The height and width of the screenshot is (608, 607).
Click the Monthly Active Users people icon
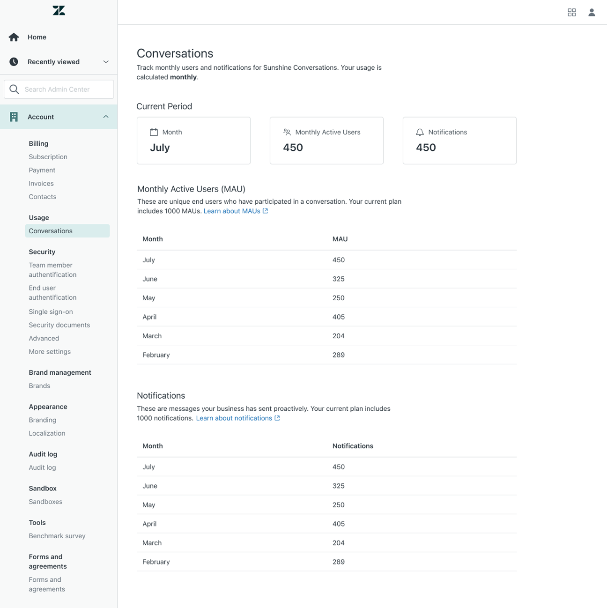(x=287, y=133)
